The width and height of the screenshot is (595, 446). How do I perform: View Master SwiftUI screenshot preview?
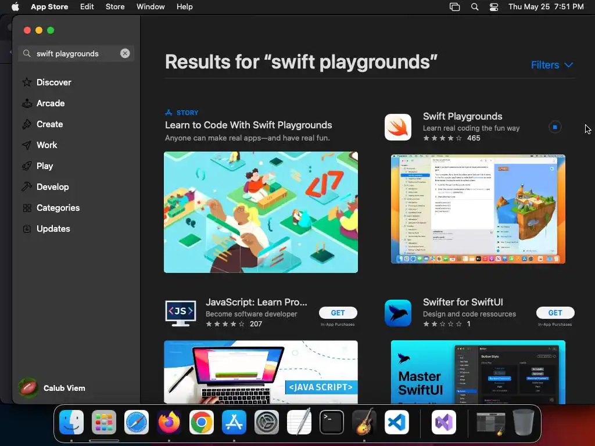[478, 372]
